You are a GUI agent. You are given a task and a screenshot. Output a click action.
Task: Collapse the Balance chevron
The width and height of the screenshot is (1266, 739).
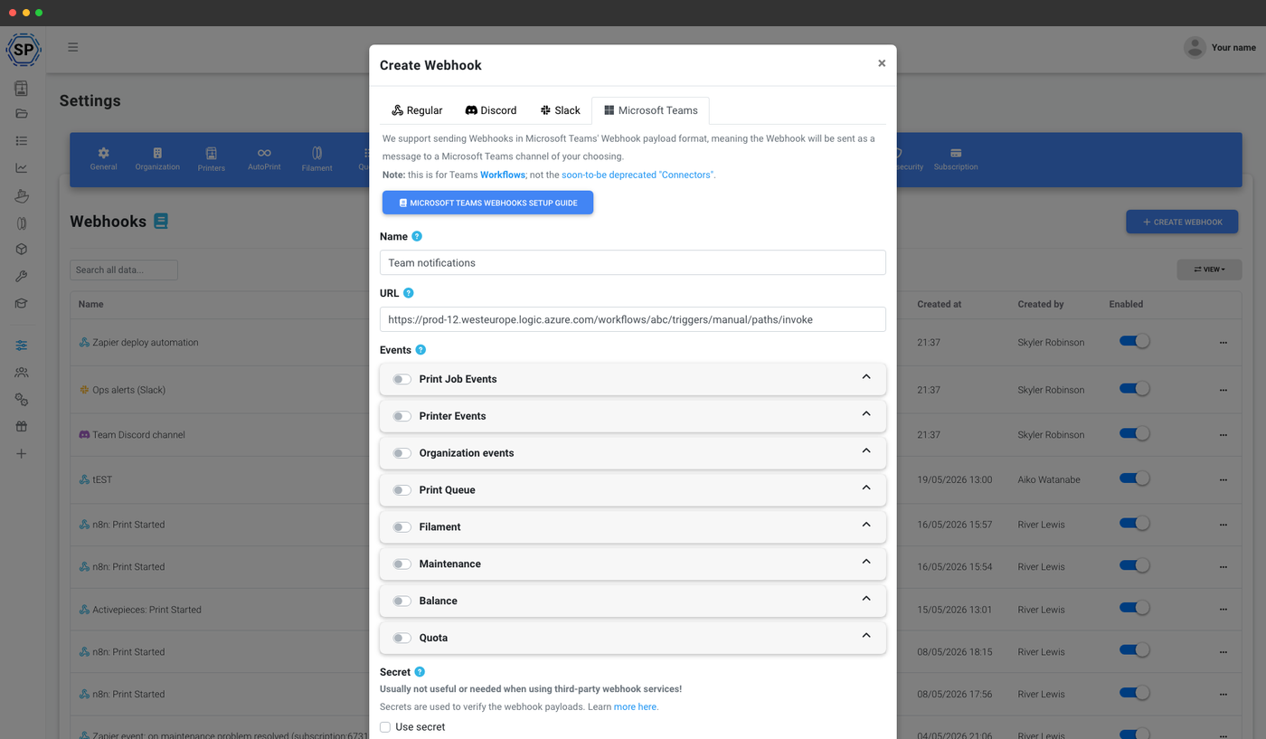(866, 599)
